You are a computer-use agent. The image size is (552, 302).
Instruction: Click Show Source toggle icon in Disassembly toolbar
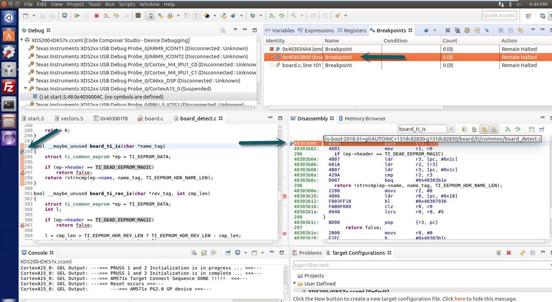click(x=494, y=129)
